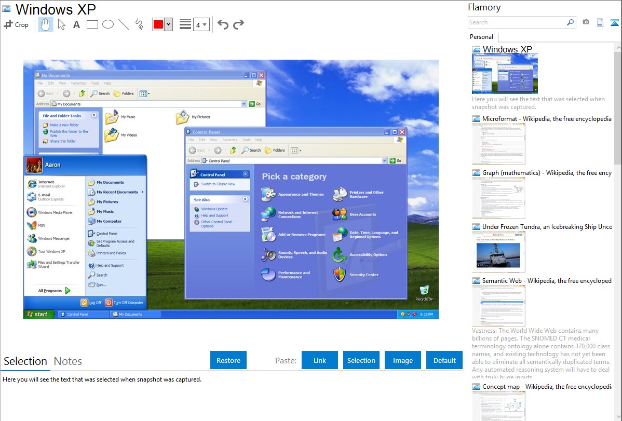Select the Crop tool
Screen dimensions: 622x421
click(x=16, y=24)
